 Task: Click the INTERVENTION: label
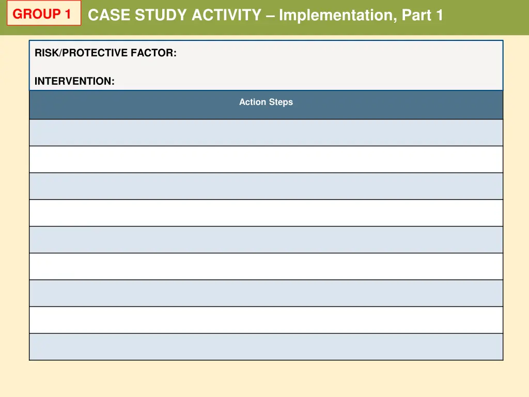pyautogui.click(x=74, y=81)
